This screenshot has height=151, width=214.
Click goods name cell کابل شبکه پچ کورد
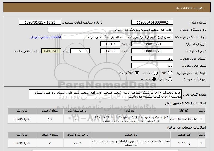click(x=130, y=119)
